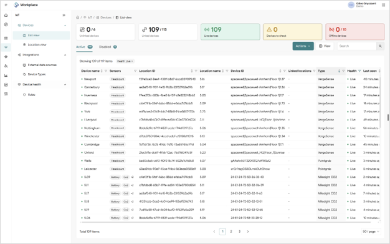This screenshot has width=390, height=244.
Task: Select the Devices to check card
Action: (x=293, y=32)
